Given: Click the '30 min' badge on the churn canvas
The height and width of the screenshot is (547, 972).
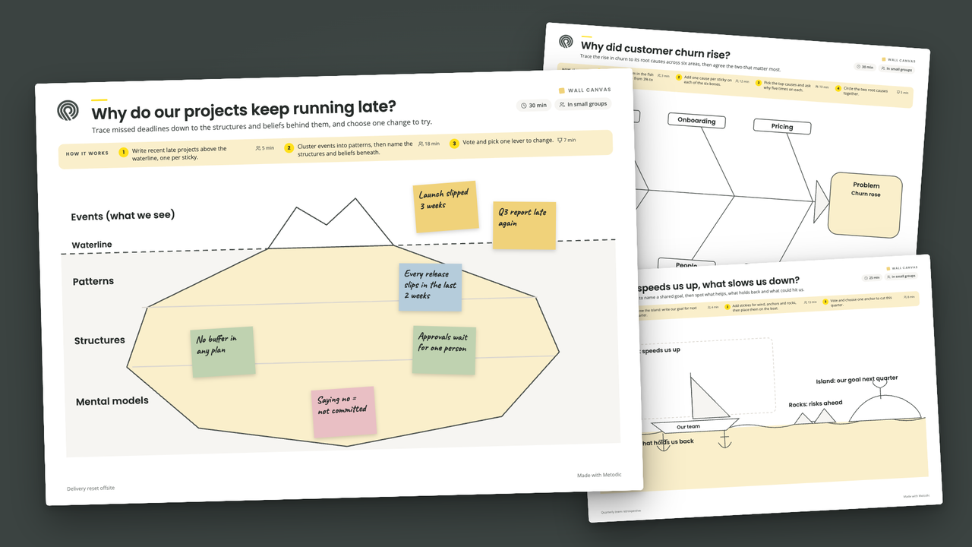Looking at the screenshot, I should [866, 68].
